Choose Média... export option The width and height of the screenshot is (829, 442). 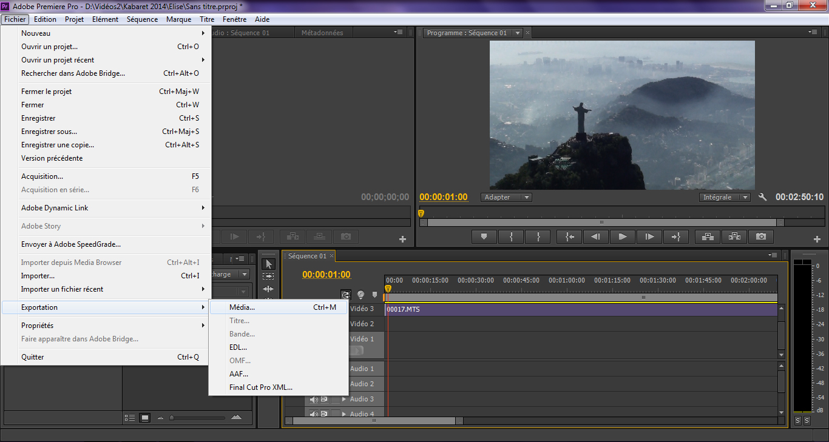click(x=279, y=307)
